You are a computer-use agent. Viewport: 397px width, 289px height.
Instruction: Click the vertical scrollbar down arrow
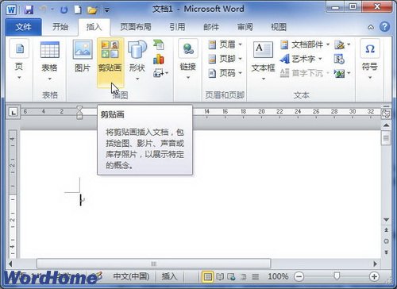click(386, 220)
